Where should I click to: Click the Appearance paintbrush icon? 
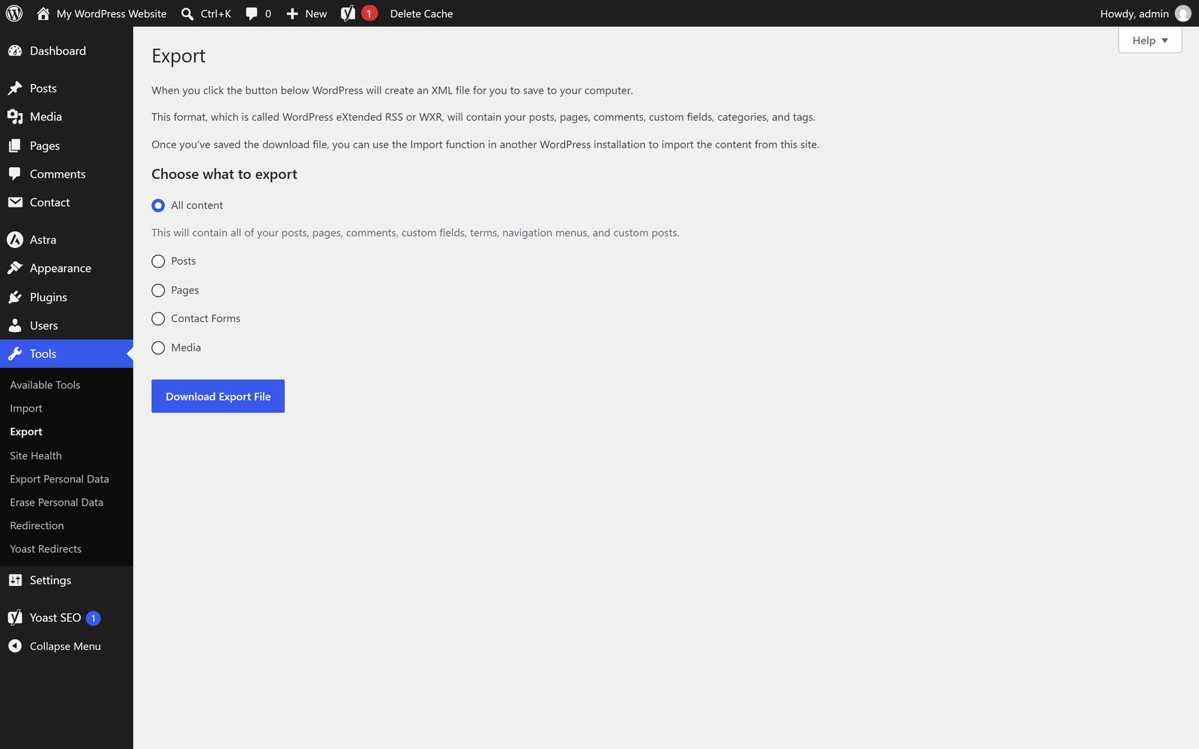click(x=15, y=268)
